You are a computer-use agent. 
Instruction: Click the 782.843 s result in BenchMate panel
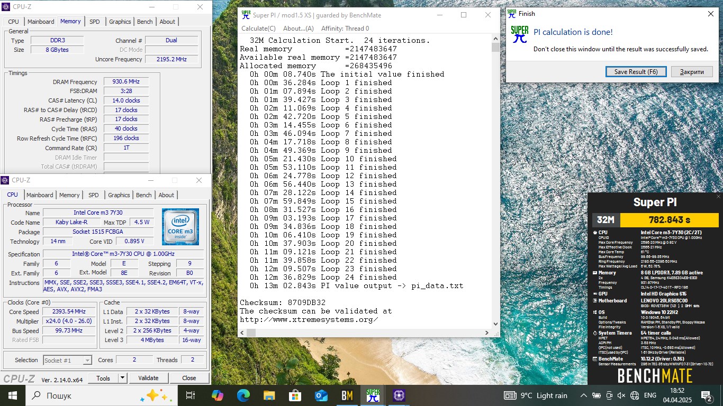[670, 220]
